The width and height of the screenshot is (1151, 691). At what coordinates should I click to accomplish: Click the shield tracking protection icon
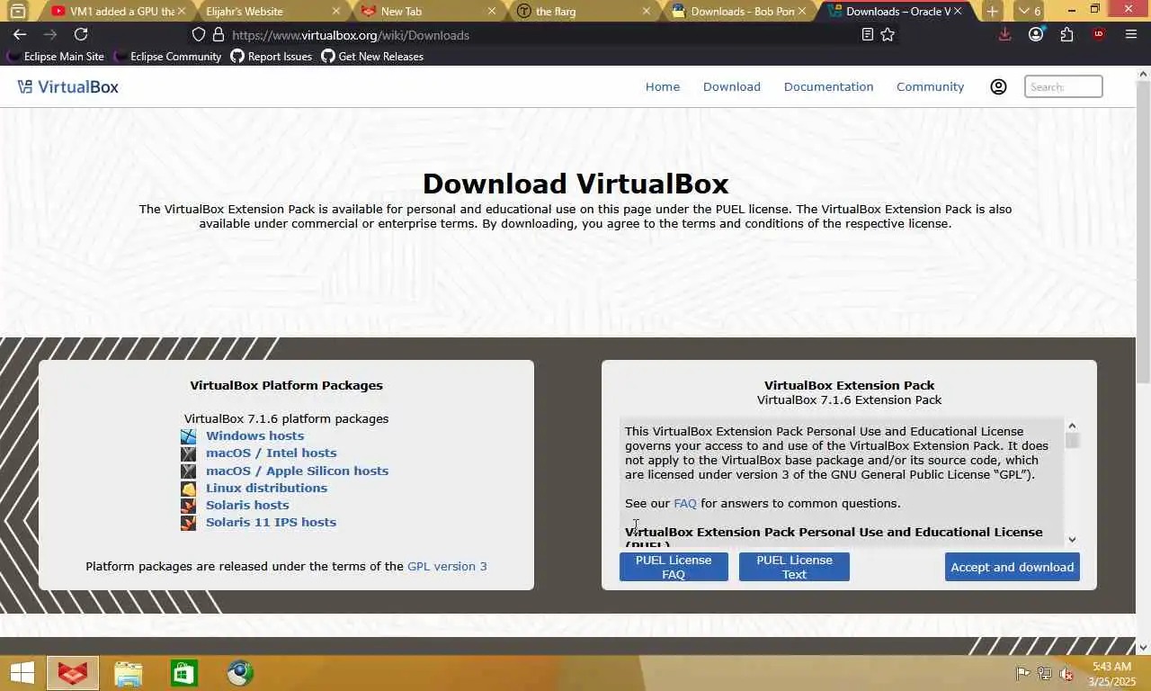[199, 35]
